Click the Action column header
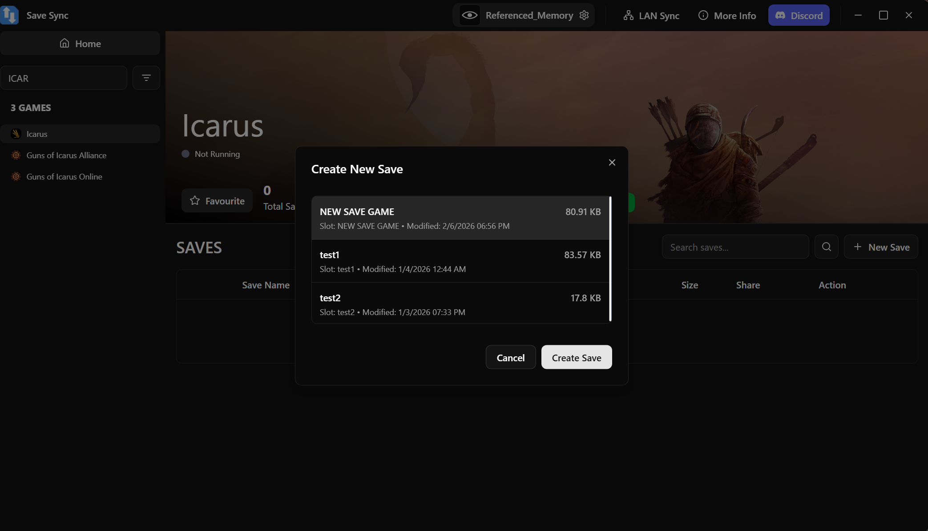928x531 pixels. coord(832,285)
